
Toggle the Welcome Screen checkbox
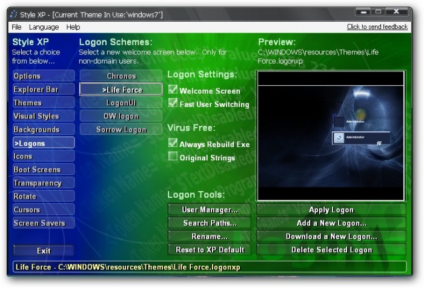coord(173,90)
